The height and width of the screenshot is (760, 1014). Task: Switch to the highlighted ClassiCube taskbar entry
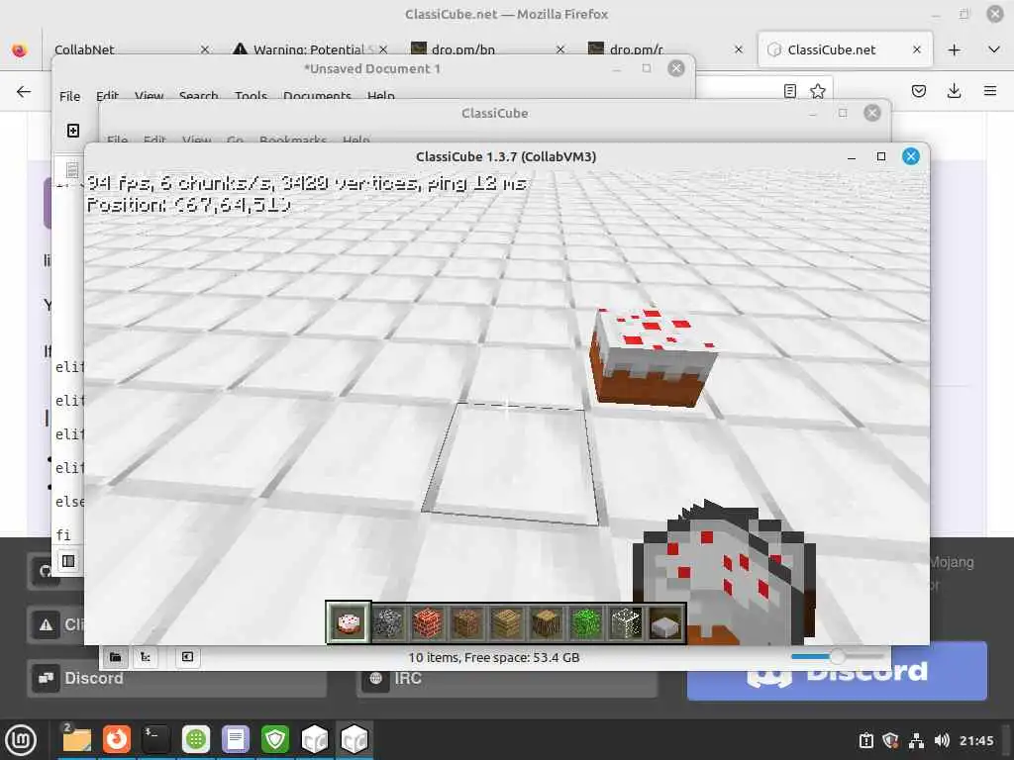click(x=355, y=739)
